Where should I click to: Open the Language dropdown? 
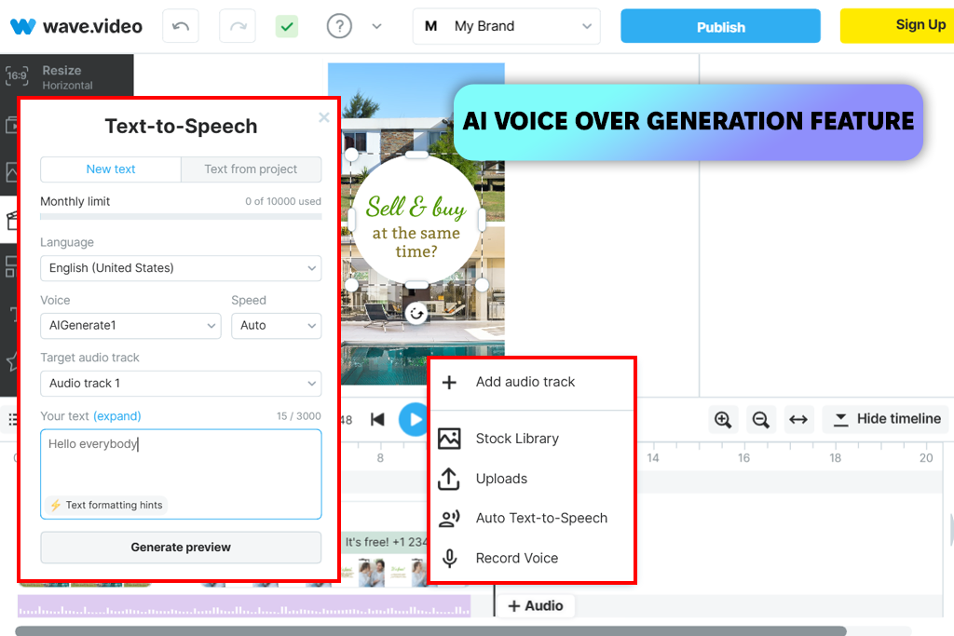tap(181, 268)
